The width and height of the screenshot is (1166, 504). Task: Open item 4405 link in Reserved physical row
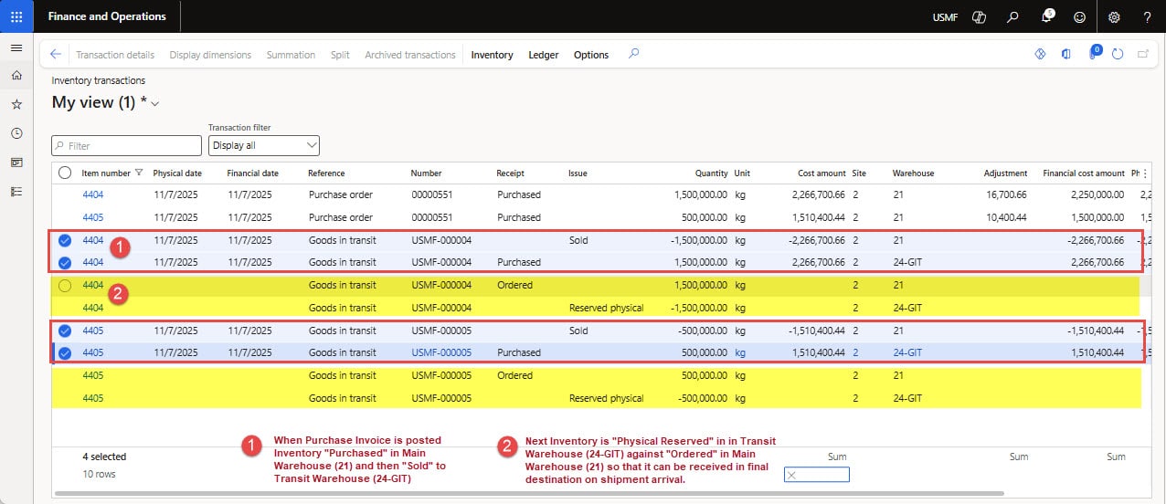(x=93, y=398)
